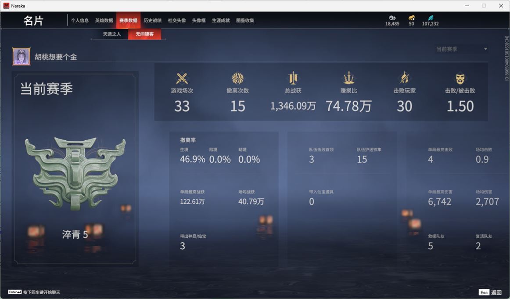Click the gold ticket currency icon
Image resolution: width=510 pixels, height=299 pixels.
click(411, 18)
